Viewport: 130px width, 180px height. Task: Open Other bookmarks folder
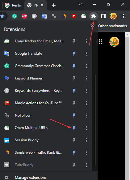[112, 26]
